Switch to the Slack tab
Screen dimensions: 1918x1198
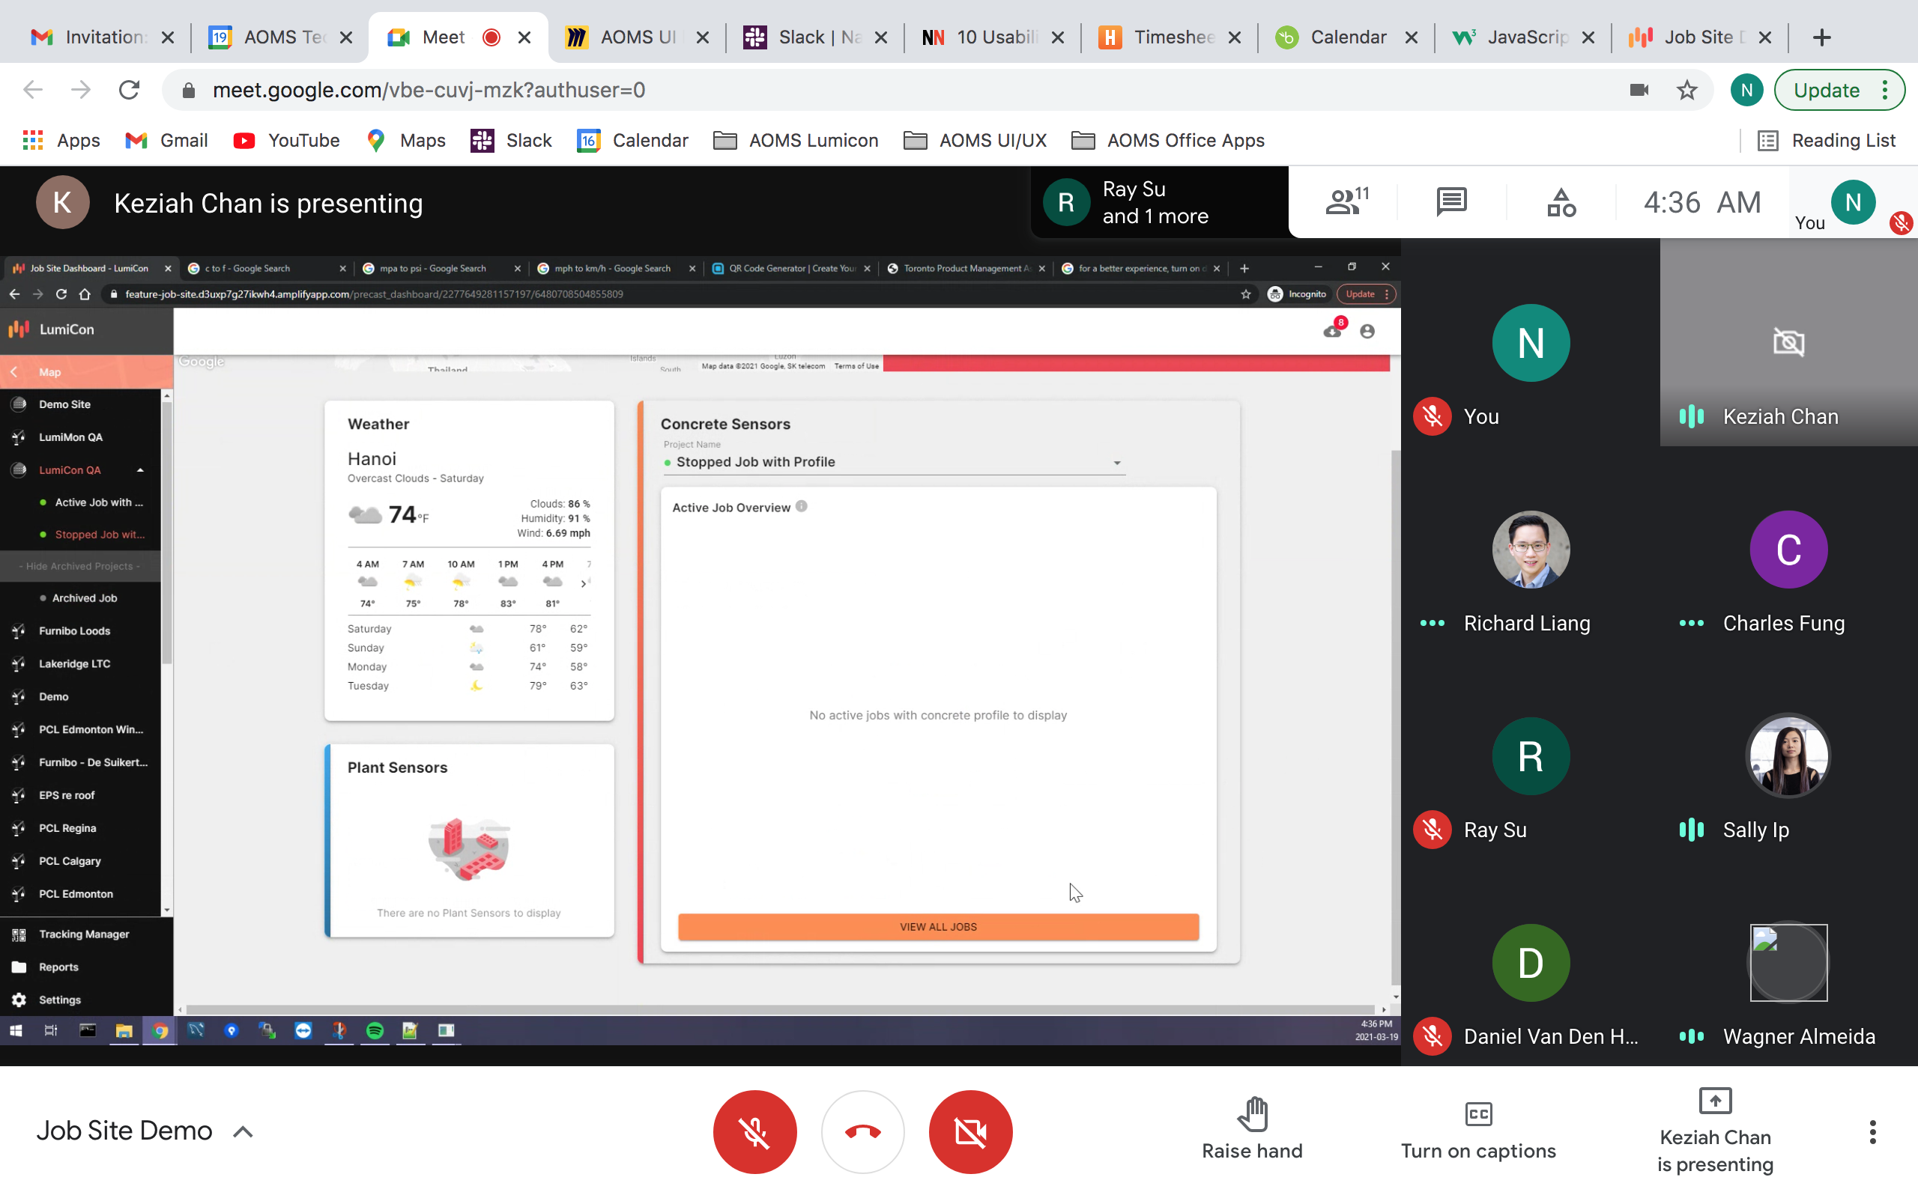[816, 37]
